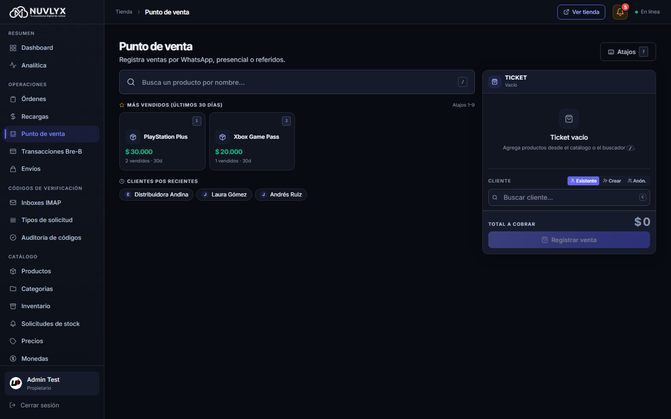Select recent client Distribuidora Andina
Image resolution: width=671 pixels, height=419 pixels.
pyautogui.click(x=157, y=195)
